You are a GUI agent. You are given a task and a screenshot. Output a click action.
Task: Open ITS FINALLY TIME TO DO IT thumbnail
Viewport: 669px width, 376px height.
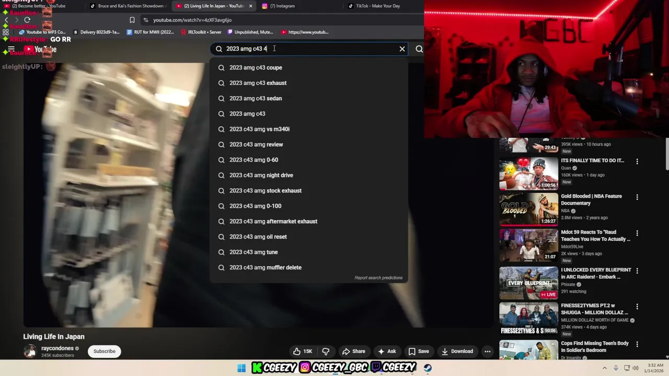pos(528,173)
